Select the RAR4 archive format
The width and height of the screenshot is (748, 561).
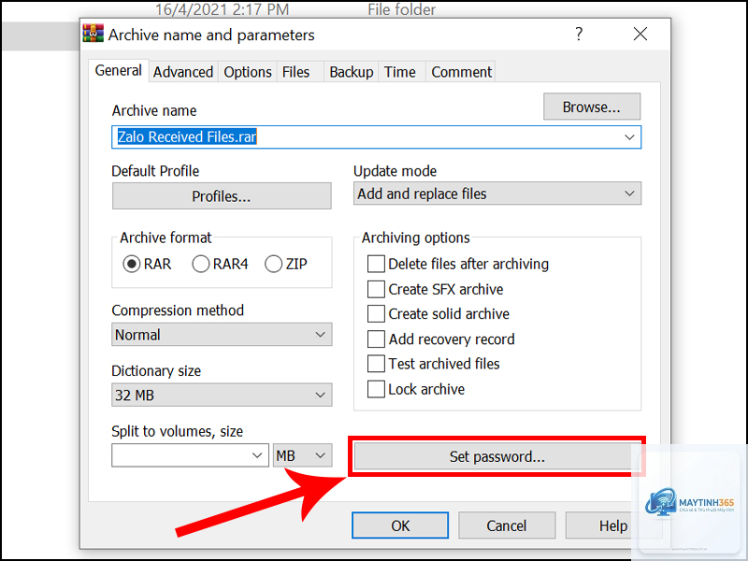coord(220,264)
